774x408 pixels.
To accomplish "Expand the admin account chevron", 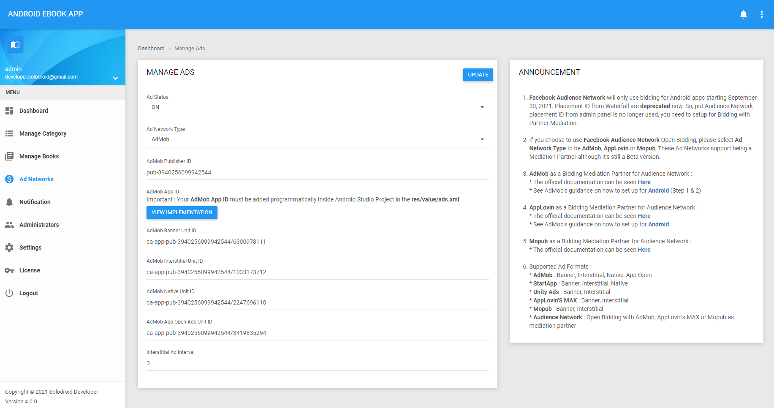I will coord(115,78).
